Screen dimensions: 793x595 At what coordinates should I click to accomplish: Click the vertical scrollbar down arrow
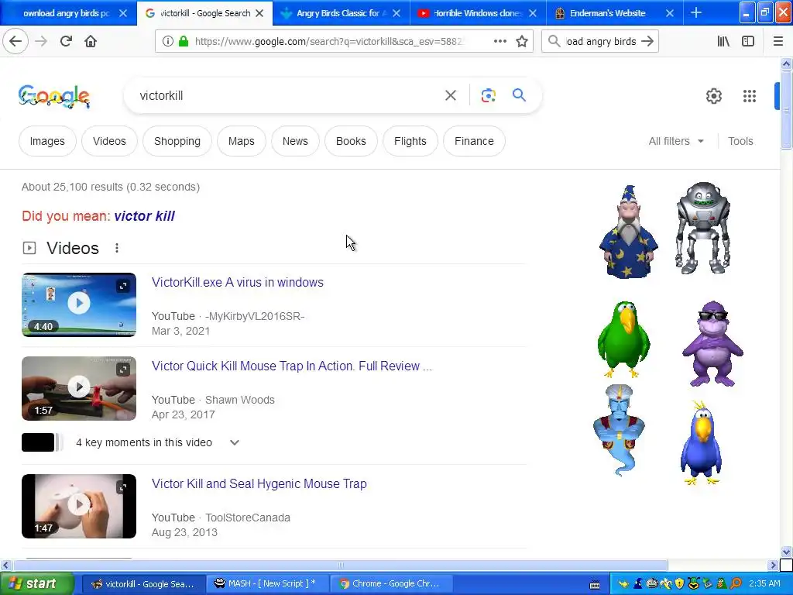(x=786, y=552)
